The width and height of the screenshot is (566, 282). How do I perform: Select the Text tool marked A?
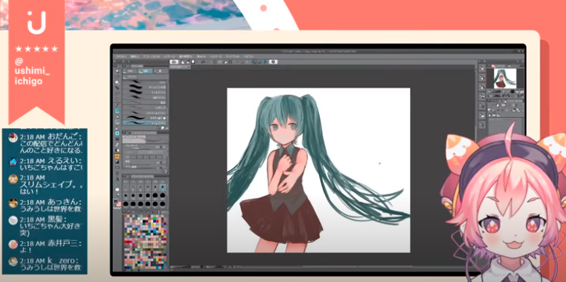(x=117, y=179)
